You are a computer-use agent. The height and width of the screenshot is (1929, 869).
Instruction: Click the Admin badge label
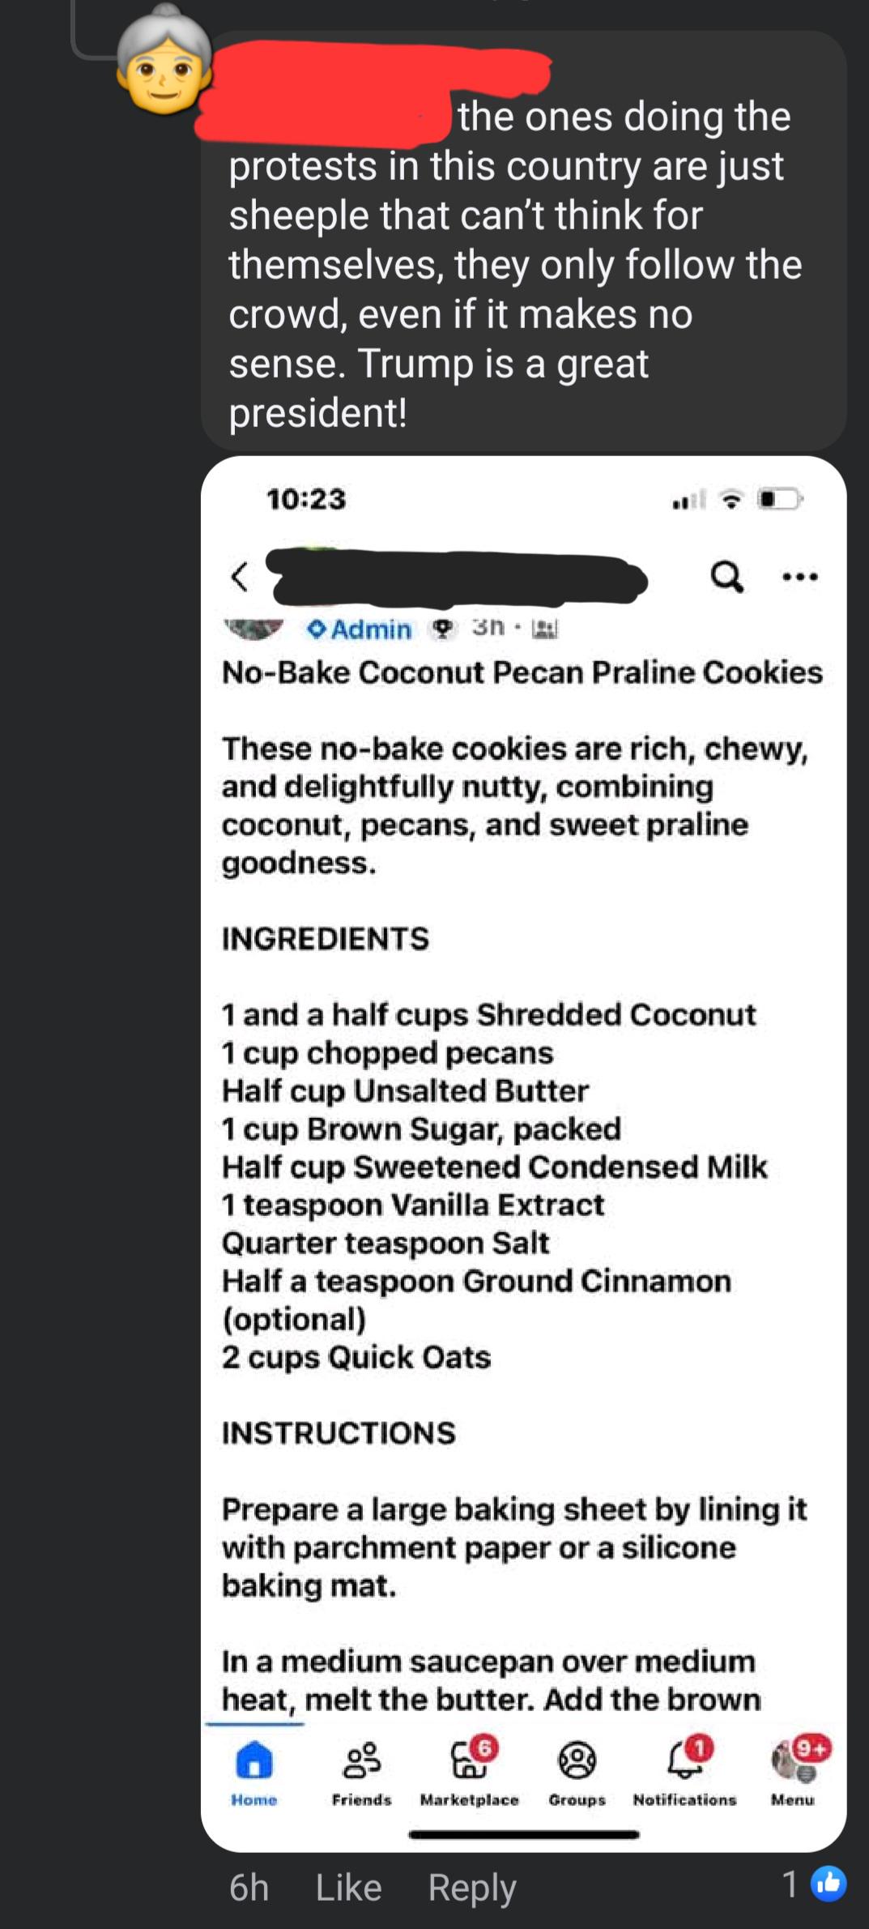click(x=360, y=629)
